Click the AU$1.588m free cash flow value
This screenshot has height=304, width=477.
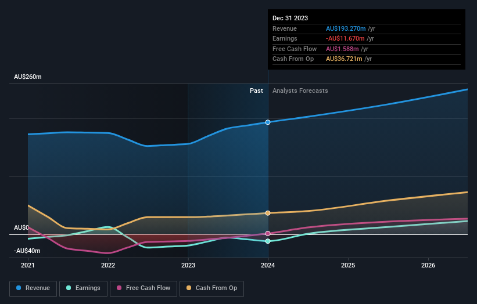342,49
